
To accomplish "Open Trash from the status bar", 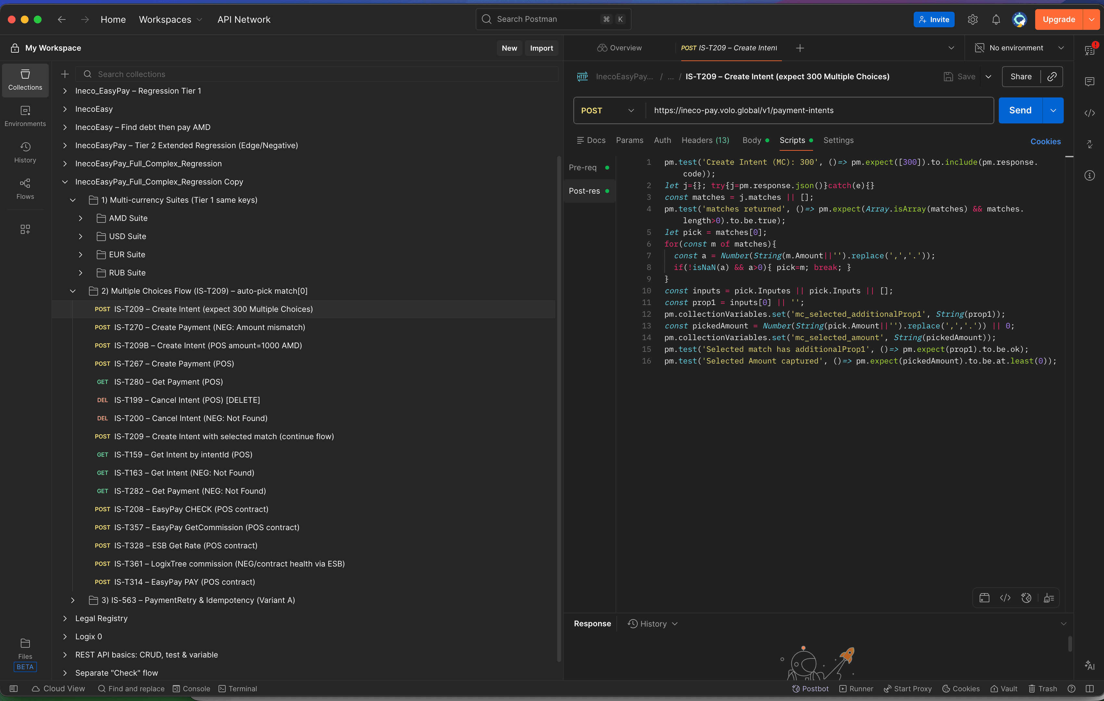I will (1043, 688).
